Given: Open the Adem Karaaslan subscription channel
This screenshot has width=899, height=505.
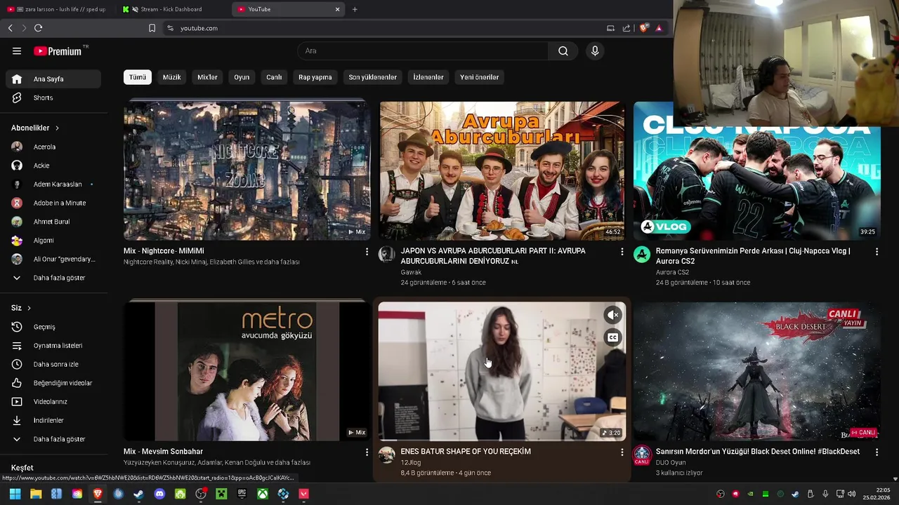Looking at the screenshot, I should (x=53, y=184).
